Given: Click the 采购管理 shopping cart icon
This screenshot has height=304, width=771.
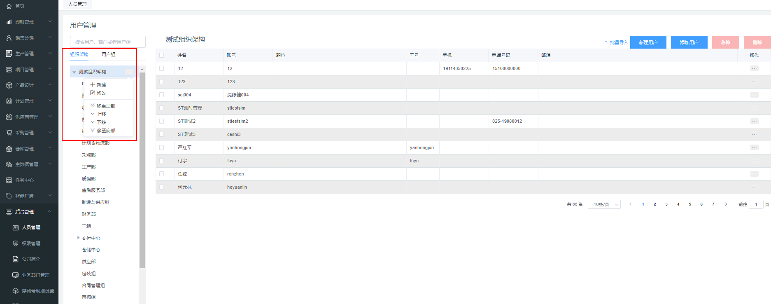Looking at the screenshot, I should tap(9, 133).
